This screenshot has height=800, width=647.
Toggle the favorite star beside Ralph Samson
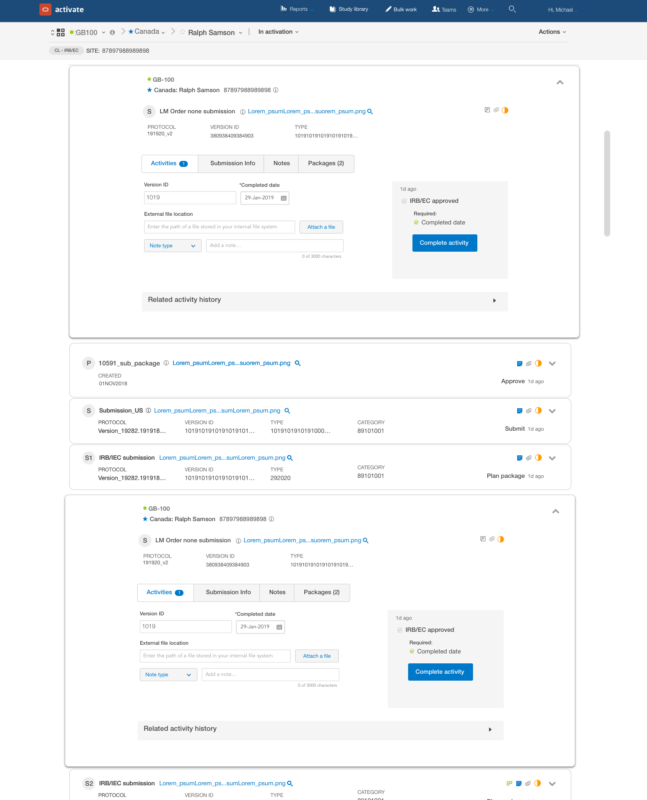(x=183, y=32)
